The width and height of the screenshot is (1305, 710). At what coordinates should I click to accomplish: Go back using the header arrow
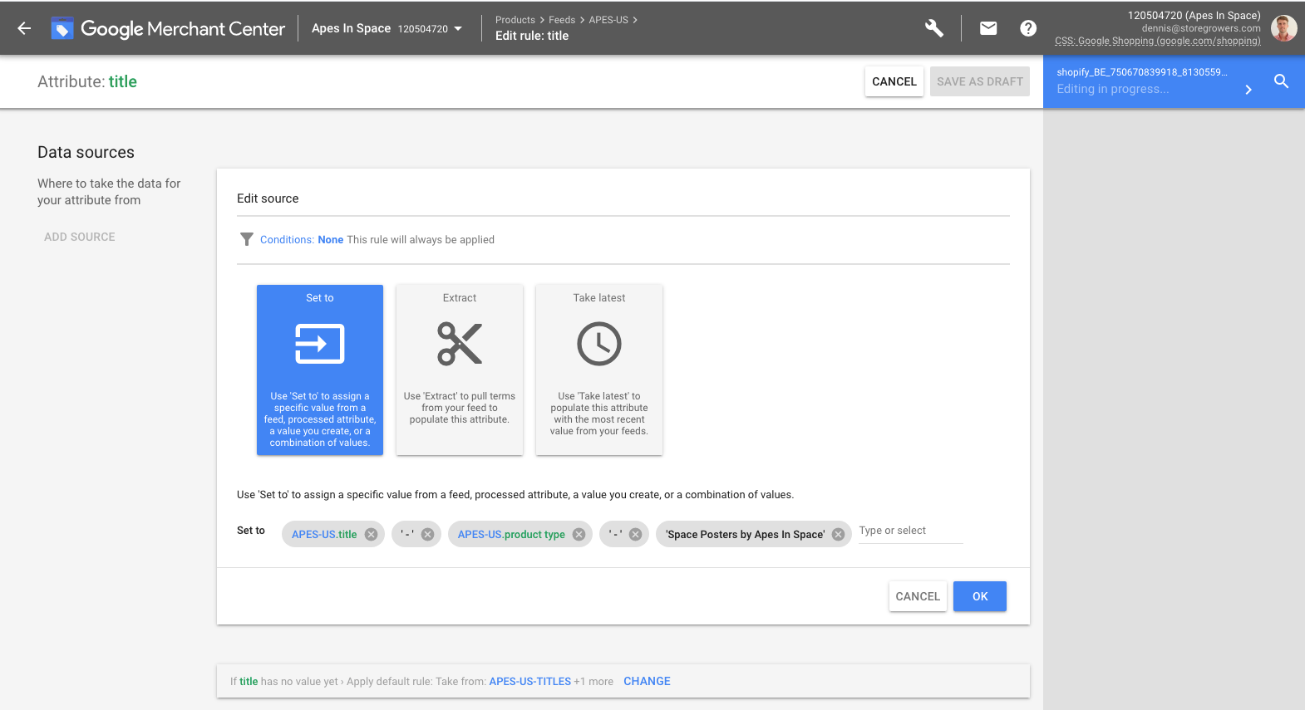tap(24, 28)
